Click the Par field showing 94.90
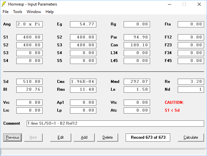This screenshot has height=156, width=207. 137,37
